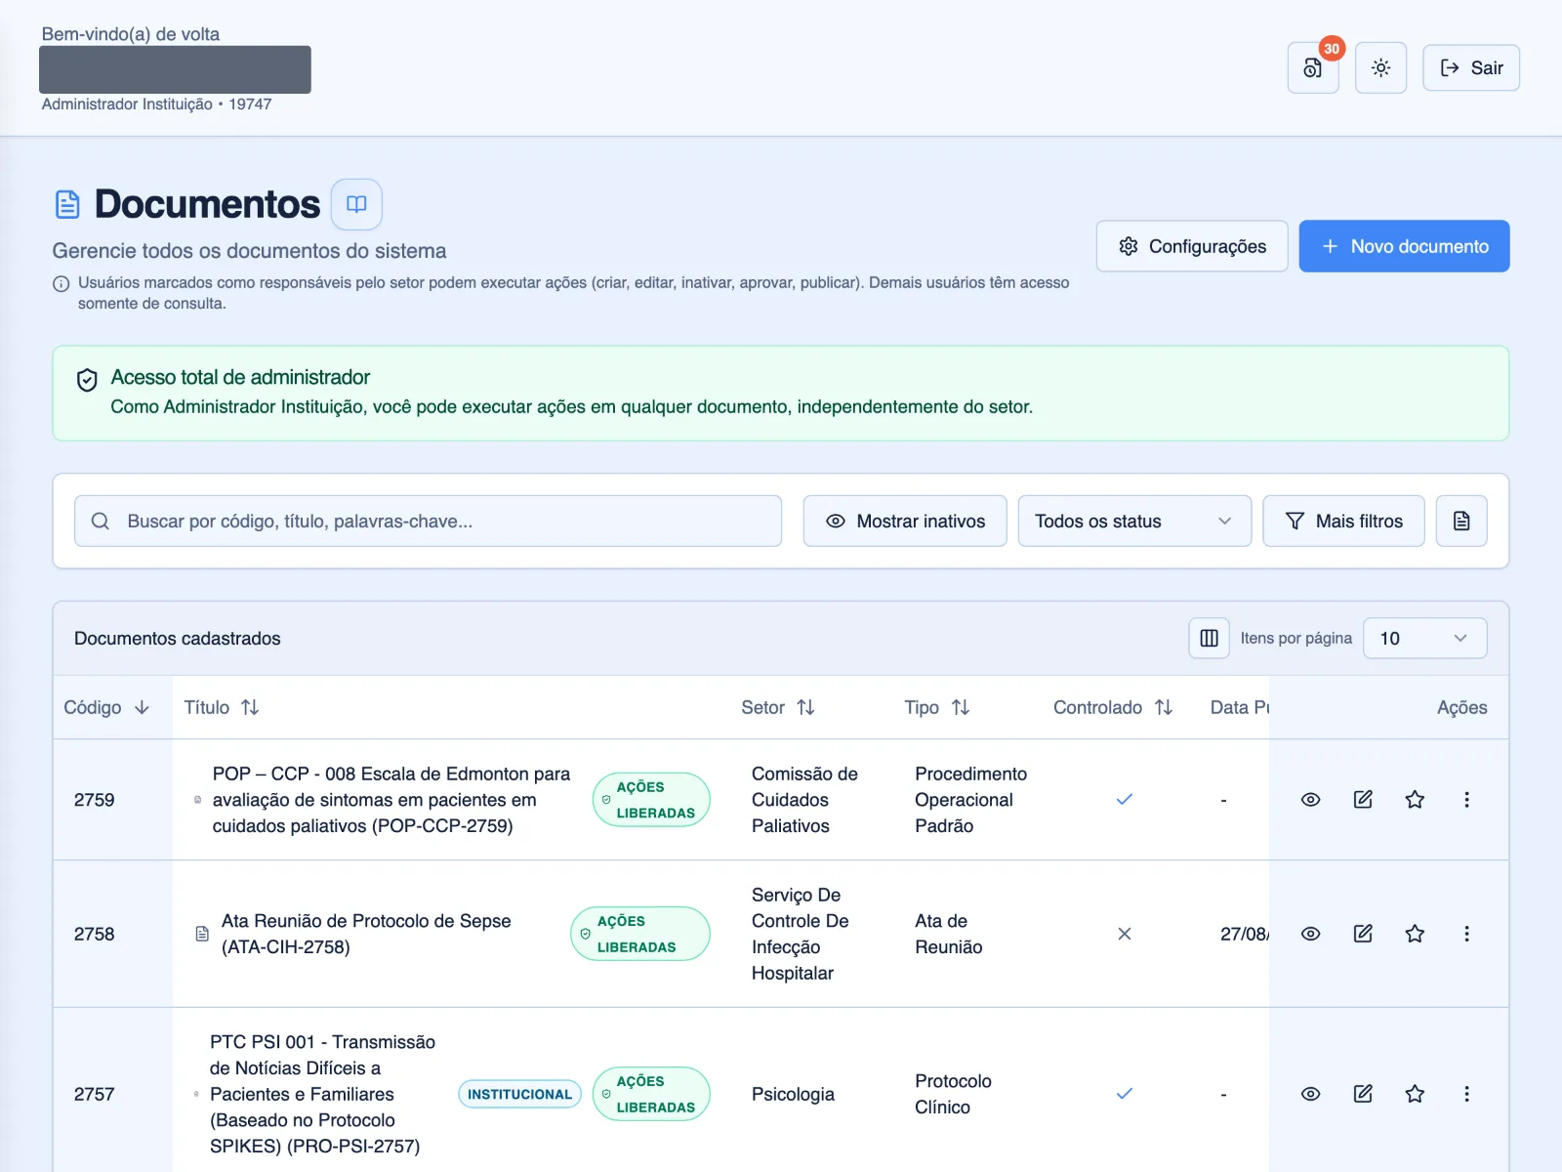Click Sair to log out
Image resolution: width=1562 pixels, height=1172 pixels.
(x=1471, y=67)
